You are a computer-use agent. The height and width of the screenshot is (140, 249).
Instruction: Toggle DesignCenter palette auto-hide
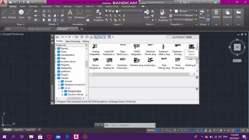click(x=52, y=39)
